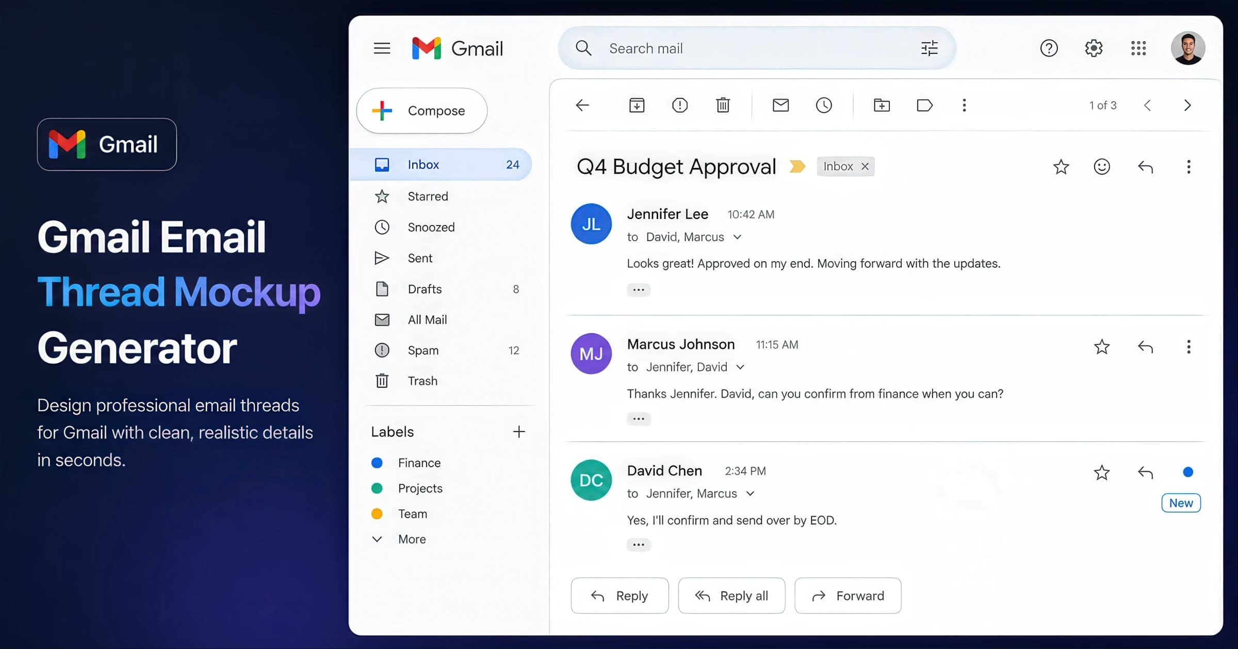Click Marcus Johnson's MJ avatar

point(591,353)
